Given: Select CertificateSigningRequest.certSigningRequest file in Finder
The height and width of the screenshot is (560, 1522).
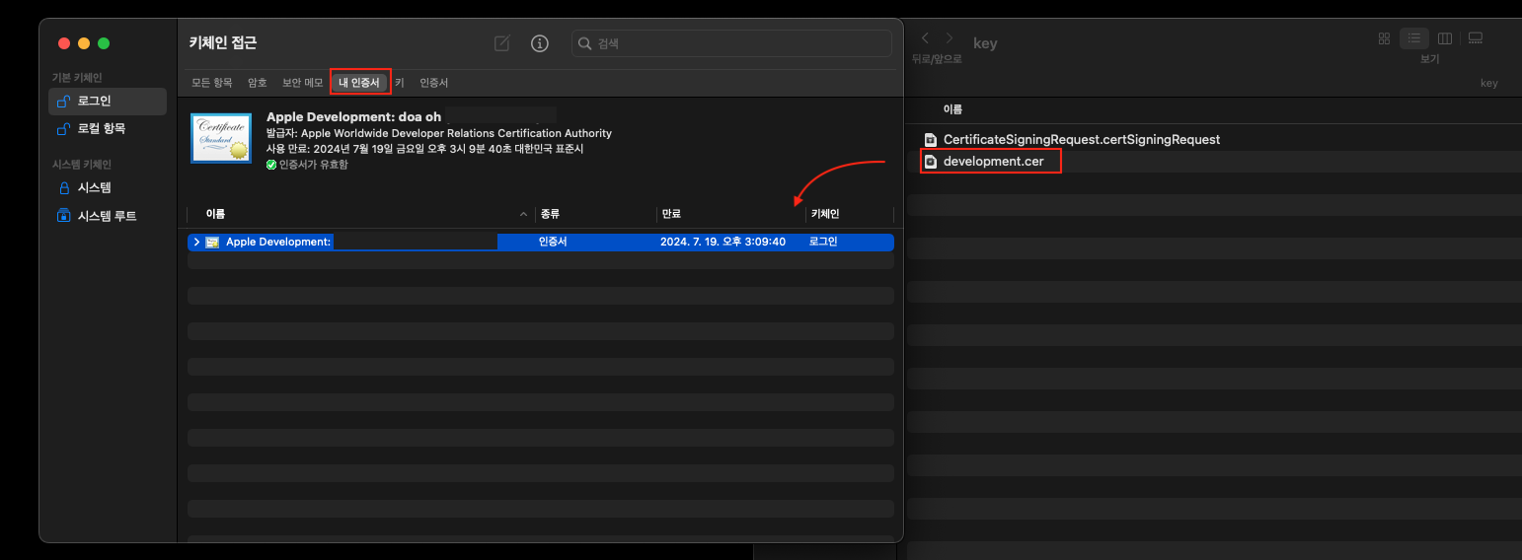Looking at the screenshot, I should (x=1082, y=139).
